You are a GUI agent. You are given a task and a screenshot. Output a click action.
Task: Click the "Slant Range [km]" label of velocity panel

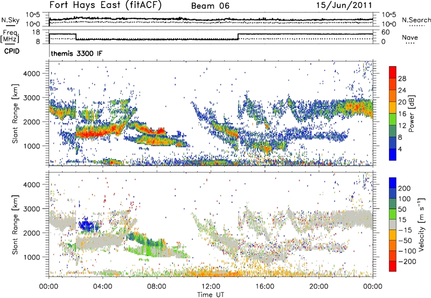click(x=15, y=225)
